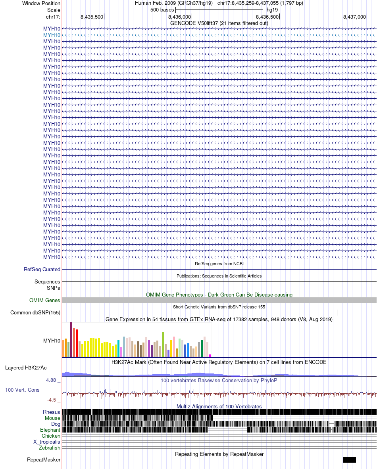
Task: Click the 'Scale' row label
Action: 54,10
